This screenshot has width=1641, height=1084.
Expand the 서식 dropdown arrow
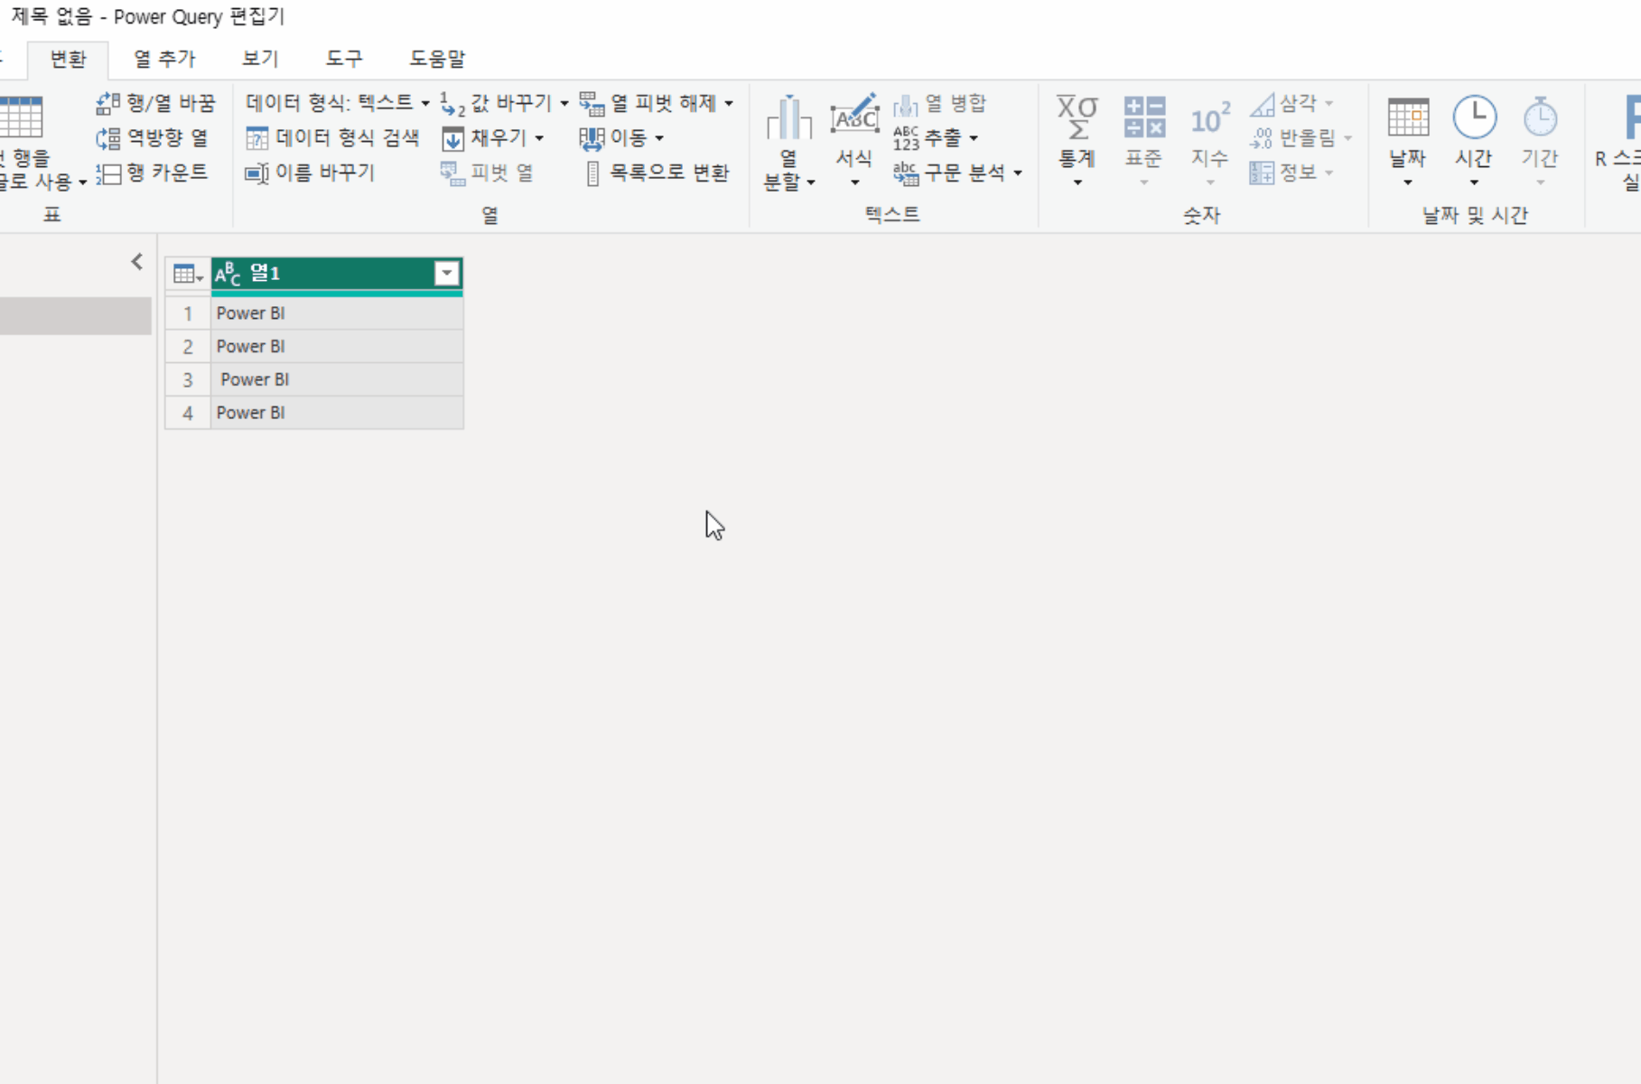pos(854,183)
